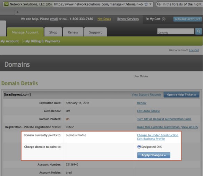Click the browser URL address field
The width and height of the screenshot is (203, 176).
(99, 4)
